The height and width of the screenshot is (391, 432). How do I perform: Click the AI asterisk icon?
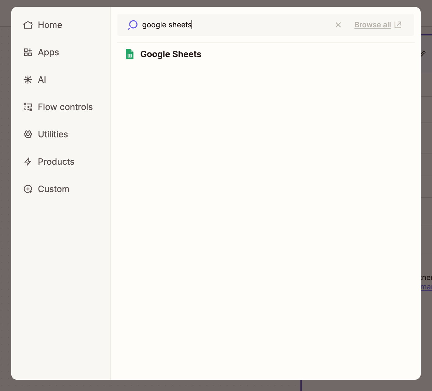click(28, 80)
